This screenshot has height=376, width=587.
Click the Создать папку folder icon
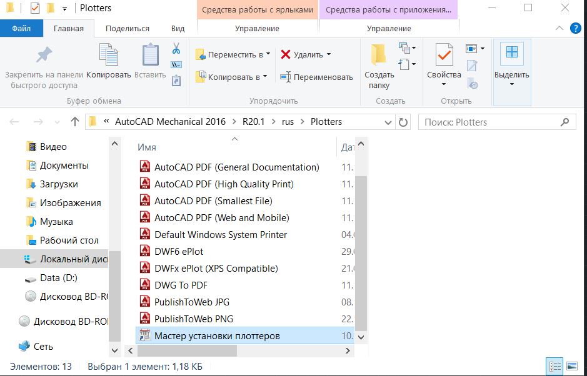click(378, 55)
